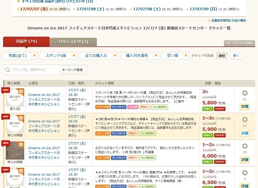Select the 17/07/08 (土) 12:30 performance date
Image resolution: width=258 pixels, height=188 pixels.
100,9
